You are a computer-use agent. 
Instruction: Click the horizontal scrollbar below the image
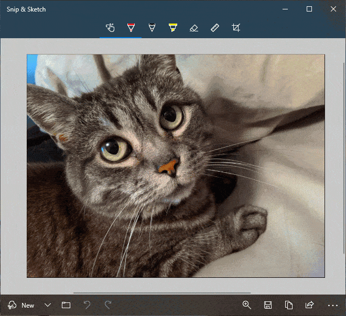point(162,293)
